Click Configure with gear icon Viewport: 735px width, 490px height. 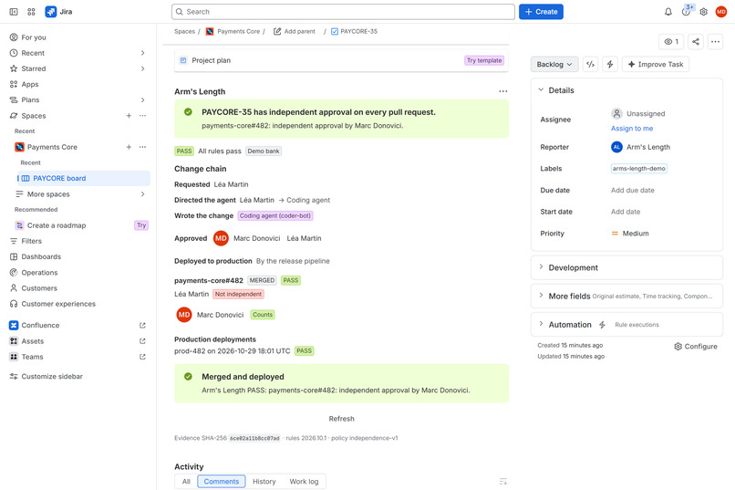coord(696,347)
